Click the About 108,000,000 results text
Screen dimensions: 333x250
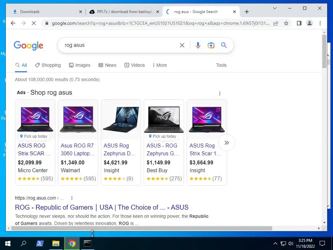point(57,79)
